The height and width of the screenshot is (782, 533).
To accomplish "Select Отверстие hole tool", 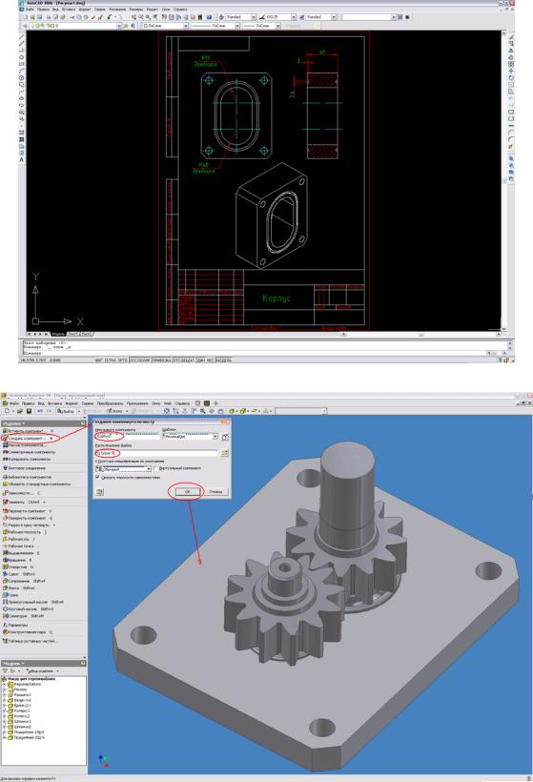I will pyautogui.click(x=18, y=566).
